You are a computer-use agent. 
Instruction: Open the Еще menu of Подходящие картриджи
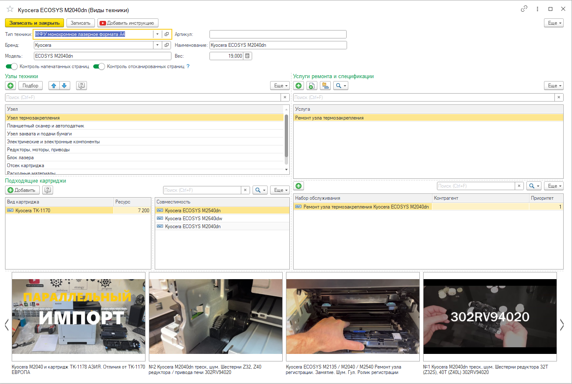[x=280, y=190]
